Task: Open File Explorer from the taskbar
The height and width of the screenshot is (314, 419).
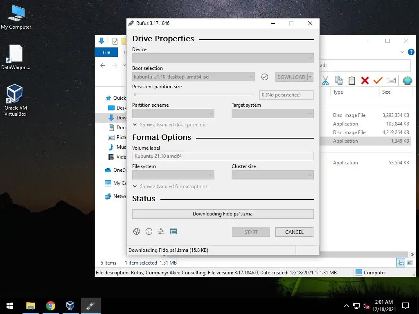Action: (30, 306)
